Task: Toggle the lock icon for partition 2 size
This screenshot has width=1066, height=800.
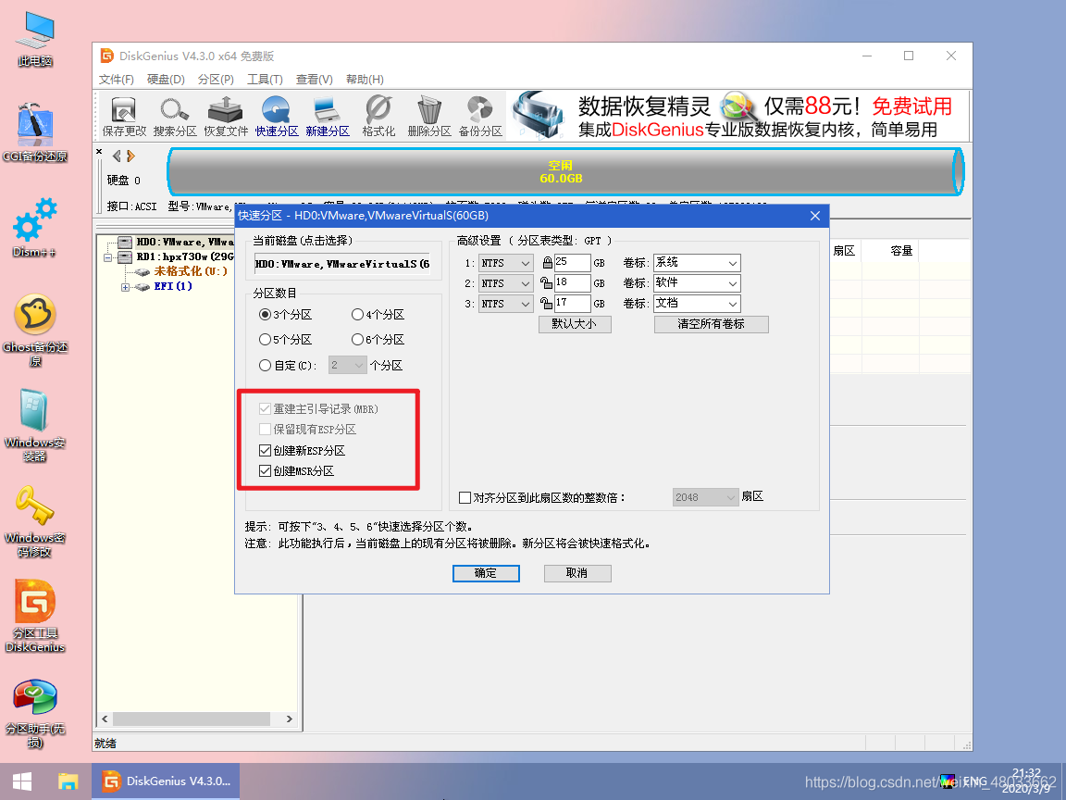Action: pos(546,283)
